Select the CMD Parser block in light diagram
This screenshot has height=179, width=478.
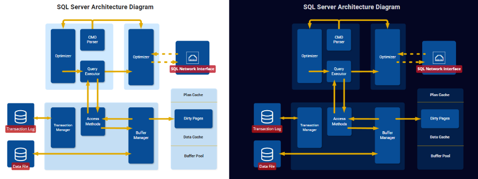tap(92, 40)
